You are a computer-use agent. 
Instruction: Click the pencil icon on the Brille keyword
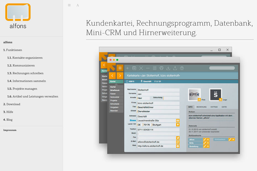[204, 142]
